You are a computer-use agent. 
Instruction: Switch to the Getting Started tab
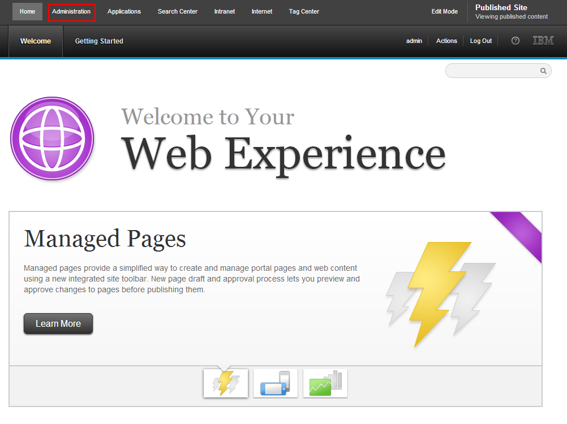point(99,41)
